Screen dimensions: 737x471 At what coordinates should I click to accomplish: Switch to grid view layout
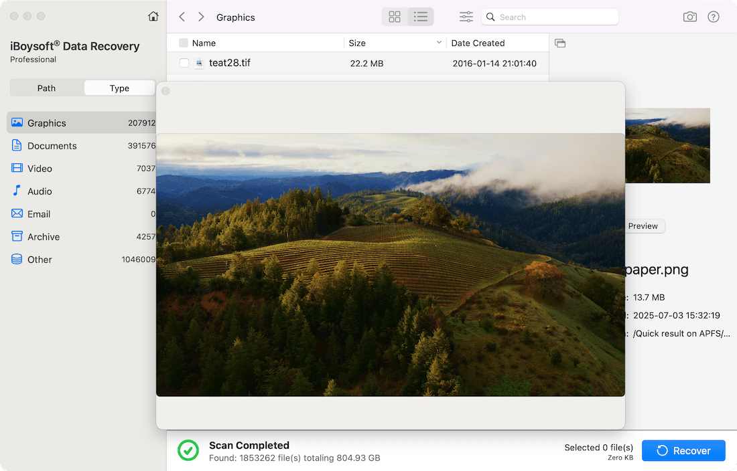click(x=395, y=17)
